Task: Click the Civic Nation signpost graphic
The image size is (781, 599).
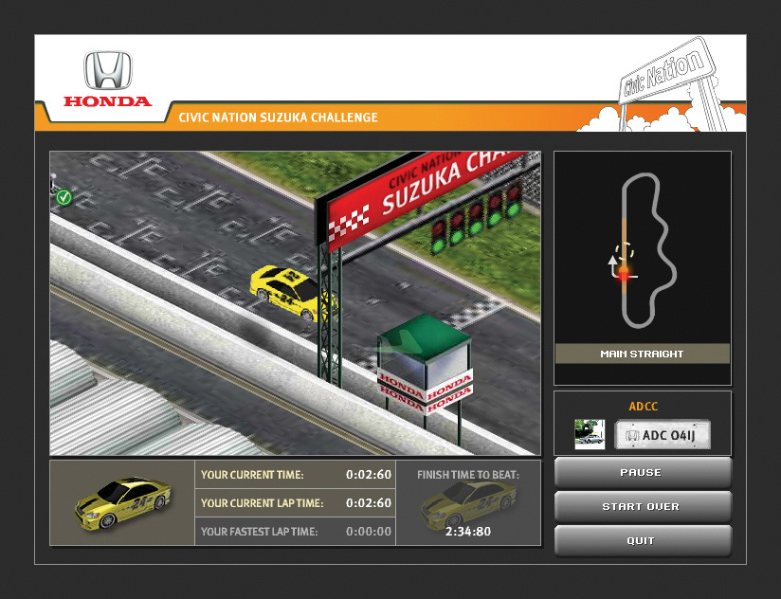Action: pos(668,82)
